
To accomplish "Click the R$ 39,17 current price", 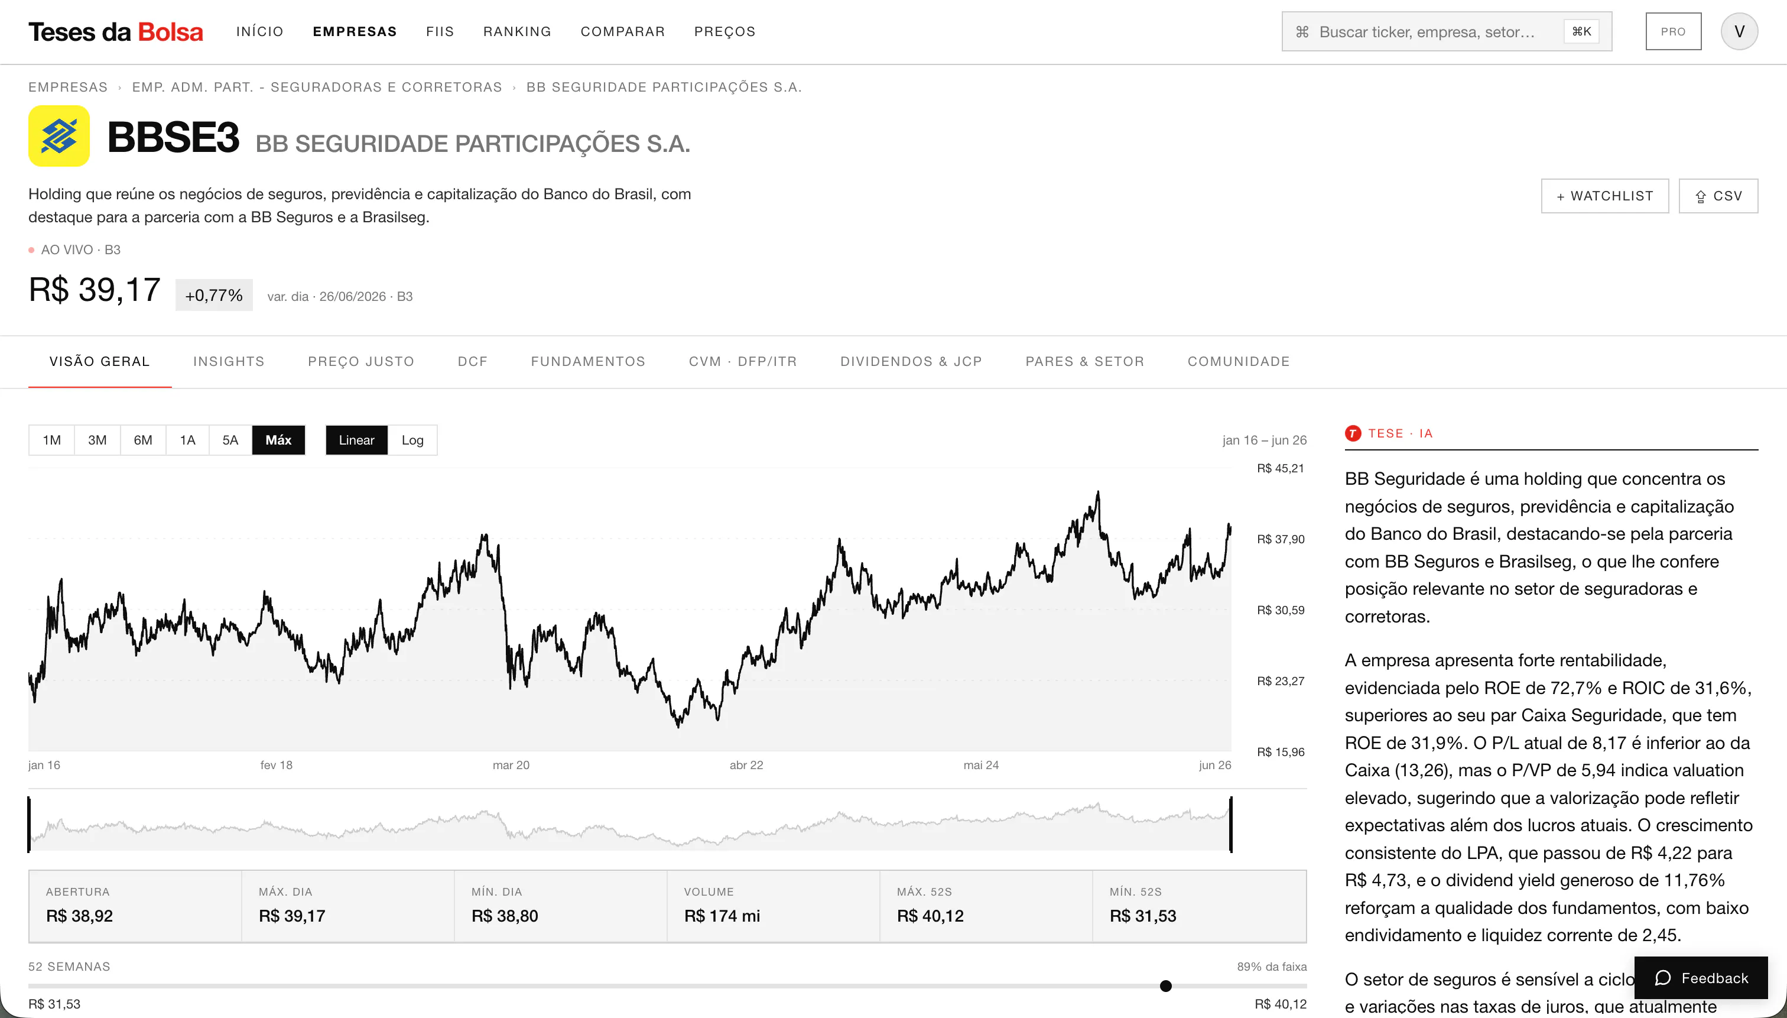I will coord(95,290).
